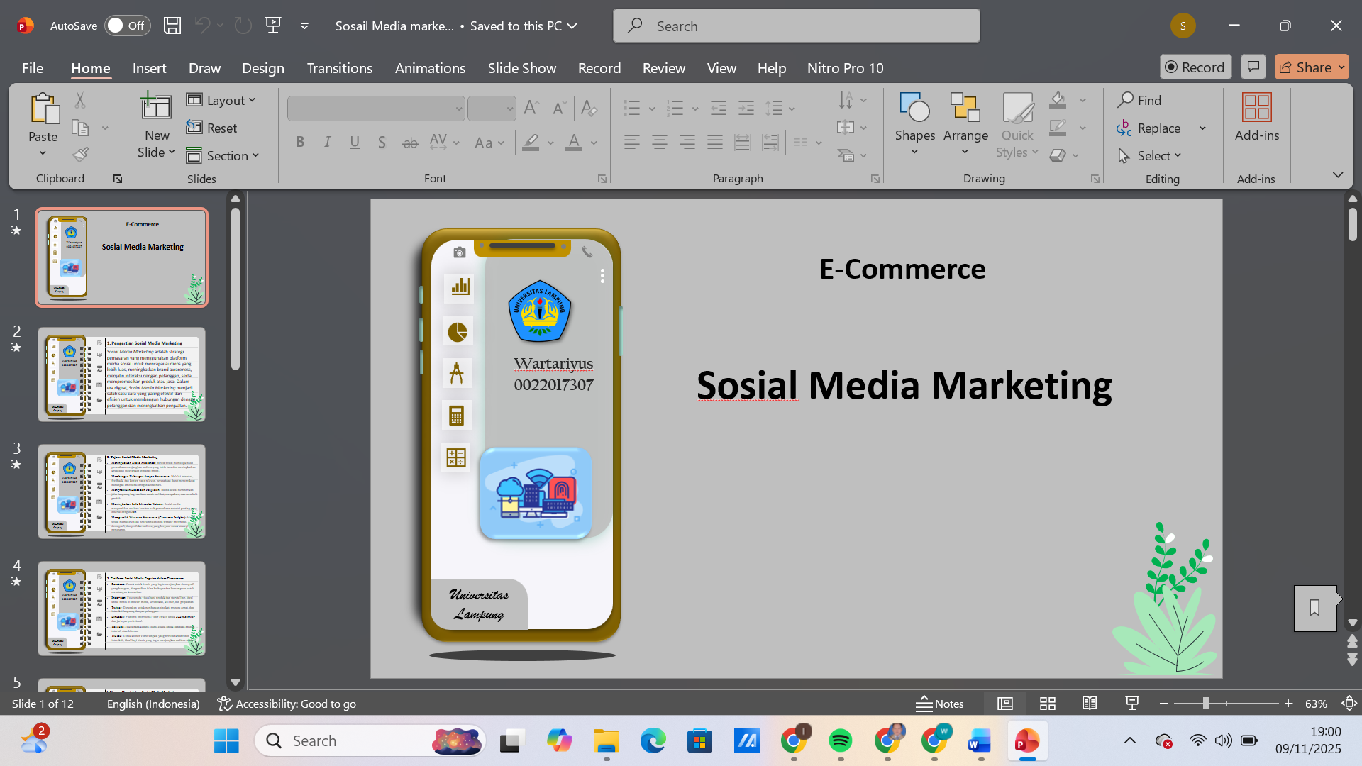
Task: Click the Share button
Action: tap(1305, 67)
